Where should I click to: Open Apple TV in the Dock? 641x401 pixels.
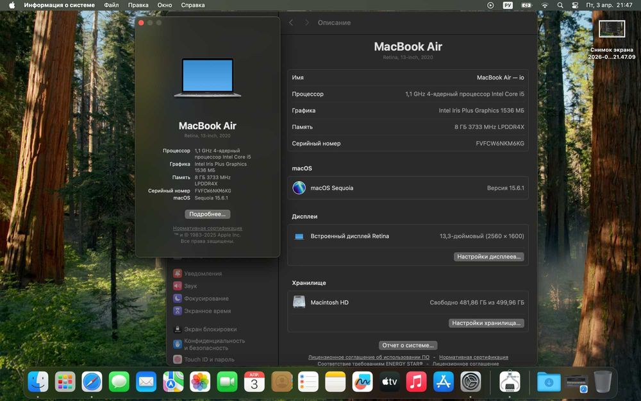point(389,382)
